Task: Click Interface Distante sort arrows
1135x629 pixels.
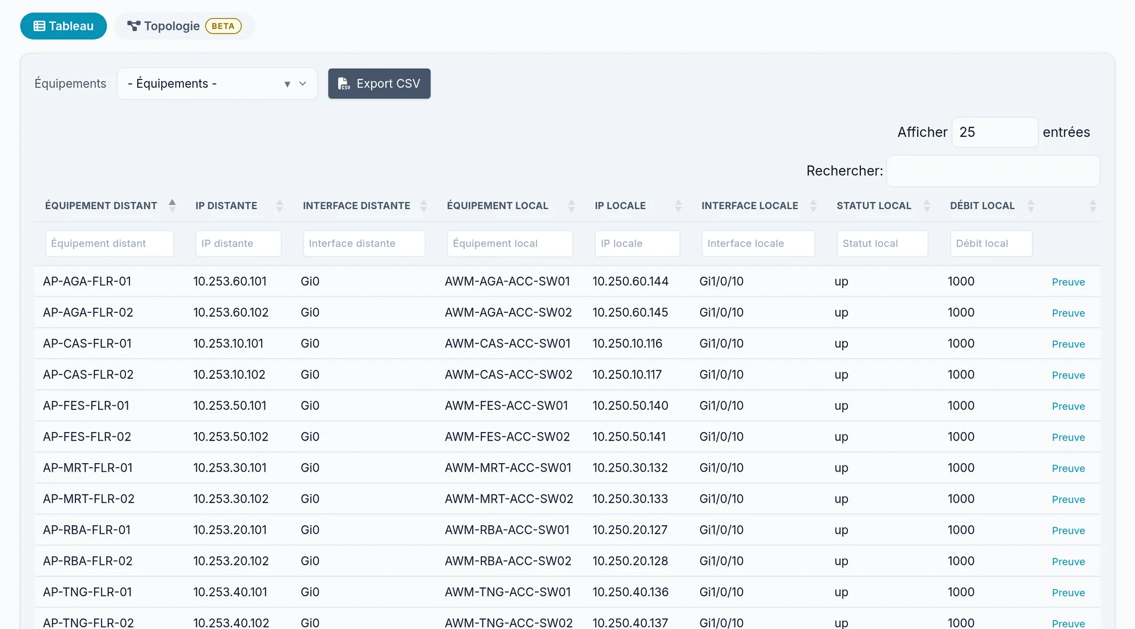Action: click(423, 206)
